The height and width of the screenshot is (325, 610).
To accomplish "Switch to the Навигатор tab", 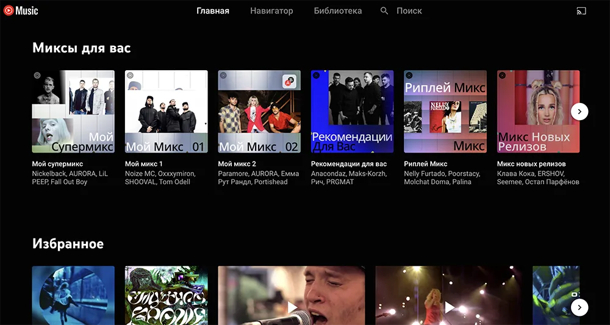I will [x=271, y=11].
